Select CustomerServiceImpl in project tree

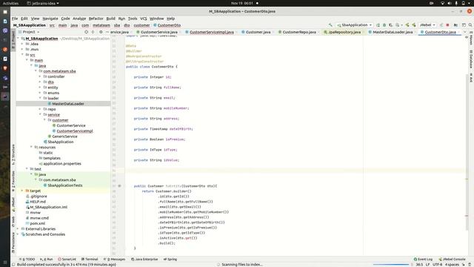[75, 131]
